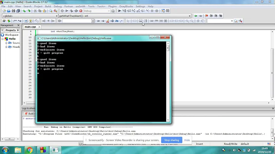Close the main.cpp tab
Viewport: 275px width, 154px height.
39,27
